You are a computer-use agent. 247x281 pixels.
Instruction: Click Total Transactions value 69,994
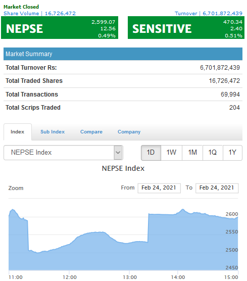point(230,95)
